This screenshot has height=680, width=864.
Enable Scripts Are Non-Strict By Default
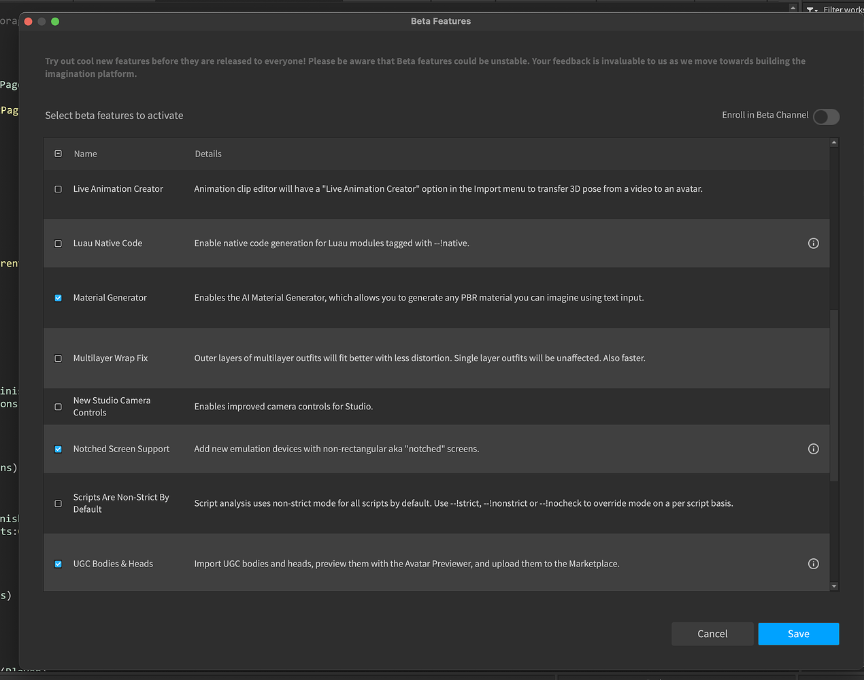[58, 503]
